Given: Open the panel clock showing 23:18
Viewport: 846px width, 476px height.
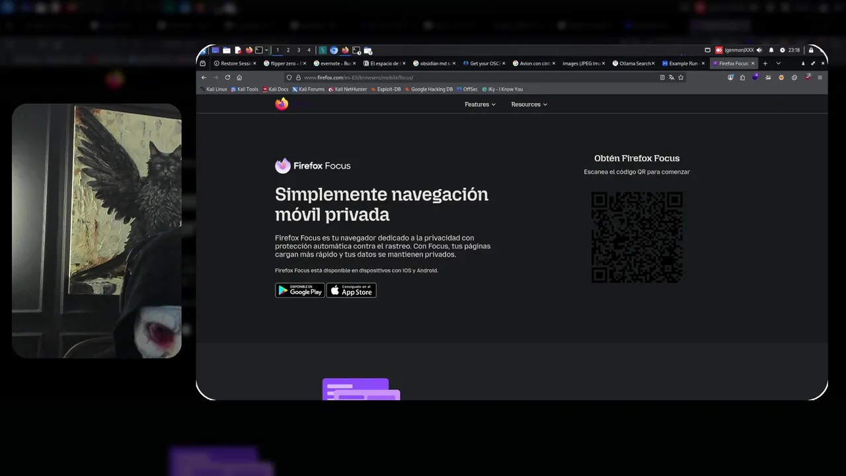Looking at the screenshot, I should click(794, 50).
